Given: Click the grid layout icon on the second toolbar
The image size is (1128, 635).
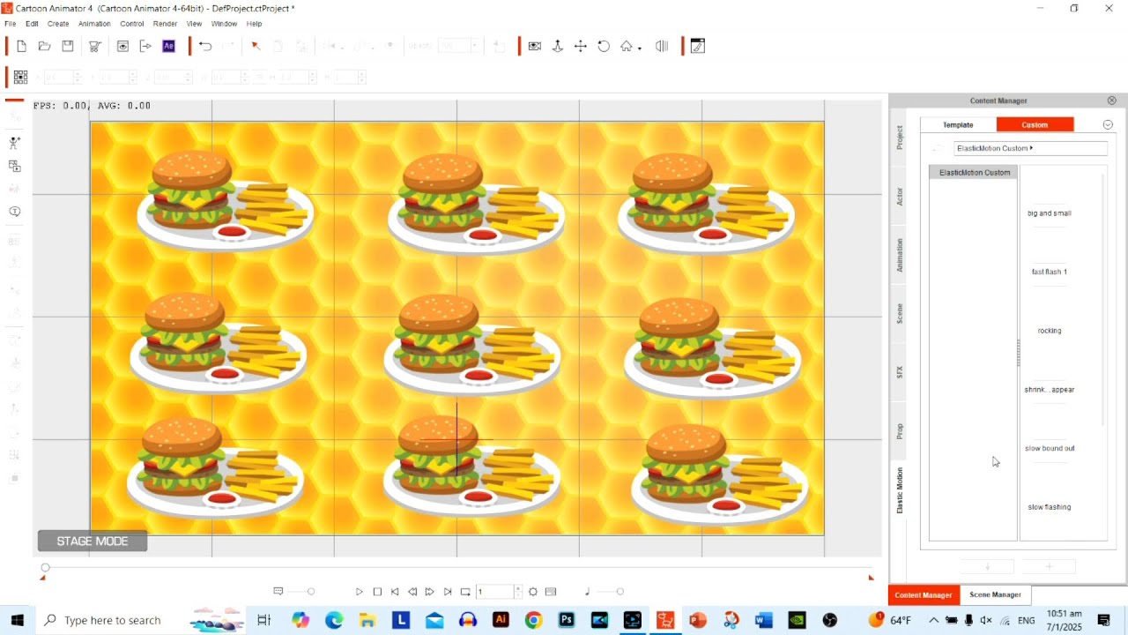Looking at the screenshot, I should (x=20, y=77).
